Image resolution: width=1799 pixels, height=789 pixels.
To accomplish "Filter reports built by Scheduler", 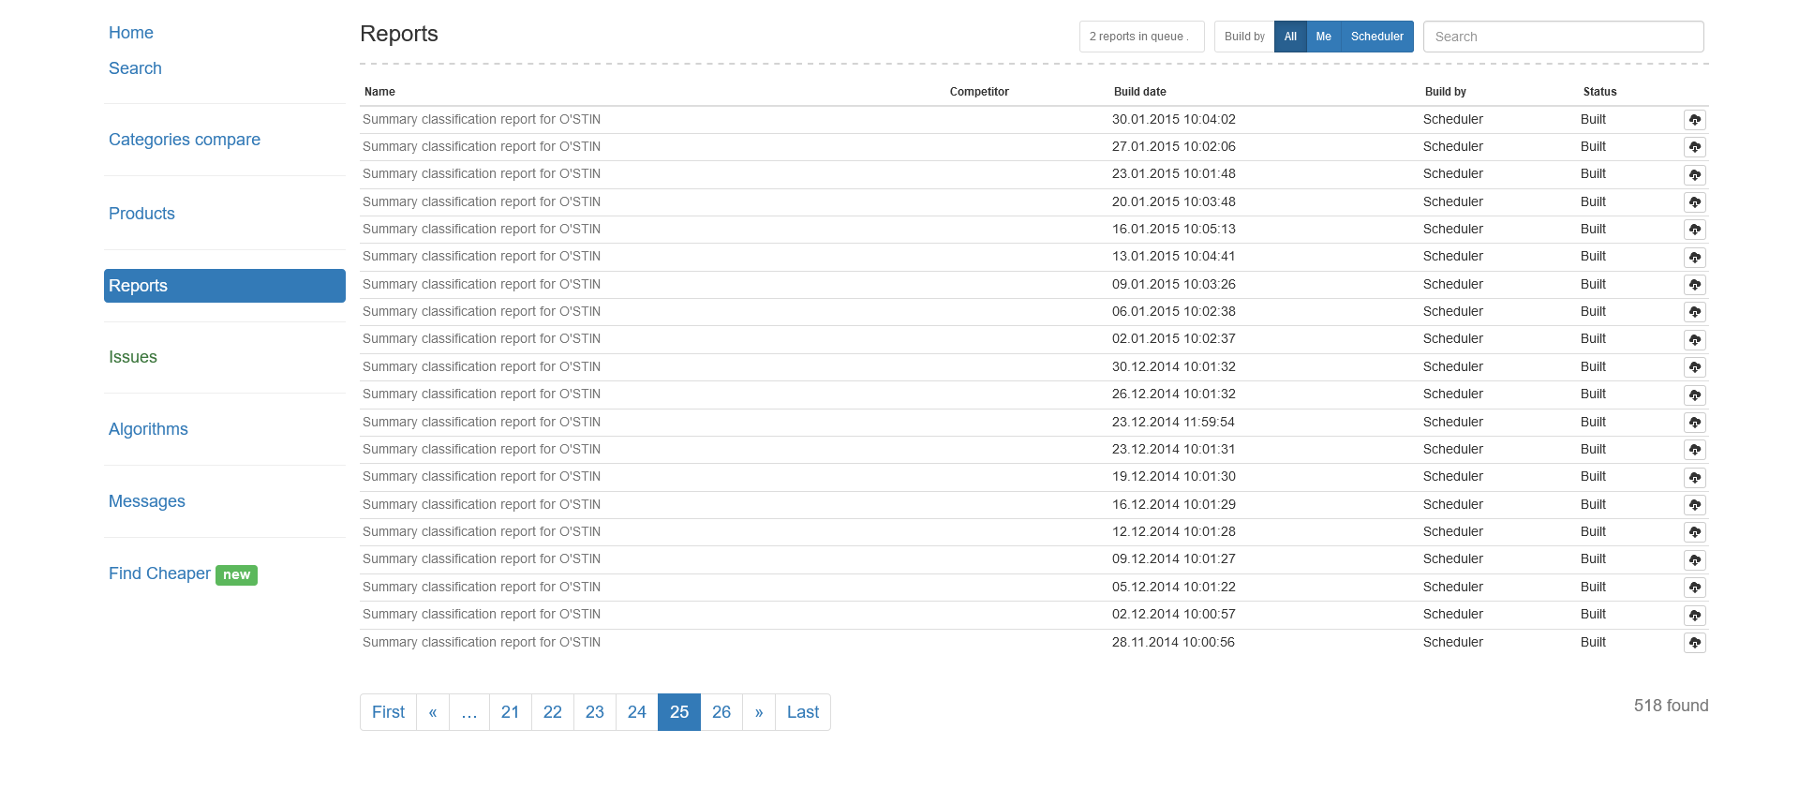I will point(1376,37).
